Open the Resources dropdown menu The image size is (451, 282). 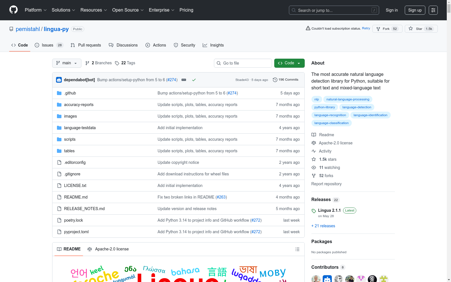tap(94, 10)
